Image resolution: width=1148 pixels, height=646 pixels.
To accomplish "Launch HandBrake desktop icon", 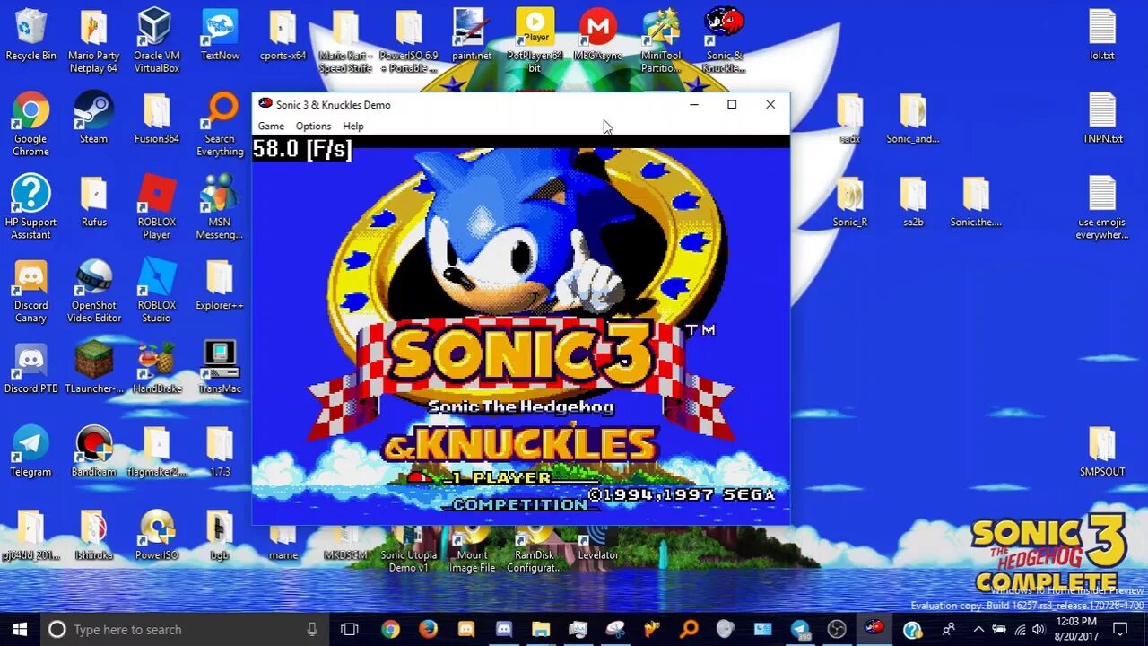I will coord(156,369).
